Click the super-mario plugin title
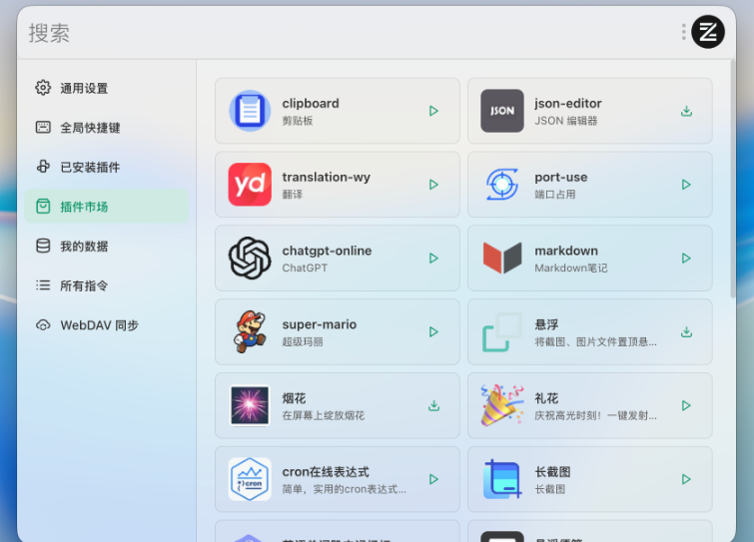 click(x=319, y=324)
